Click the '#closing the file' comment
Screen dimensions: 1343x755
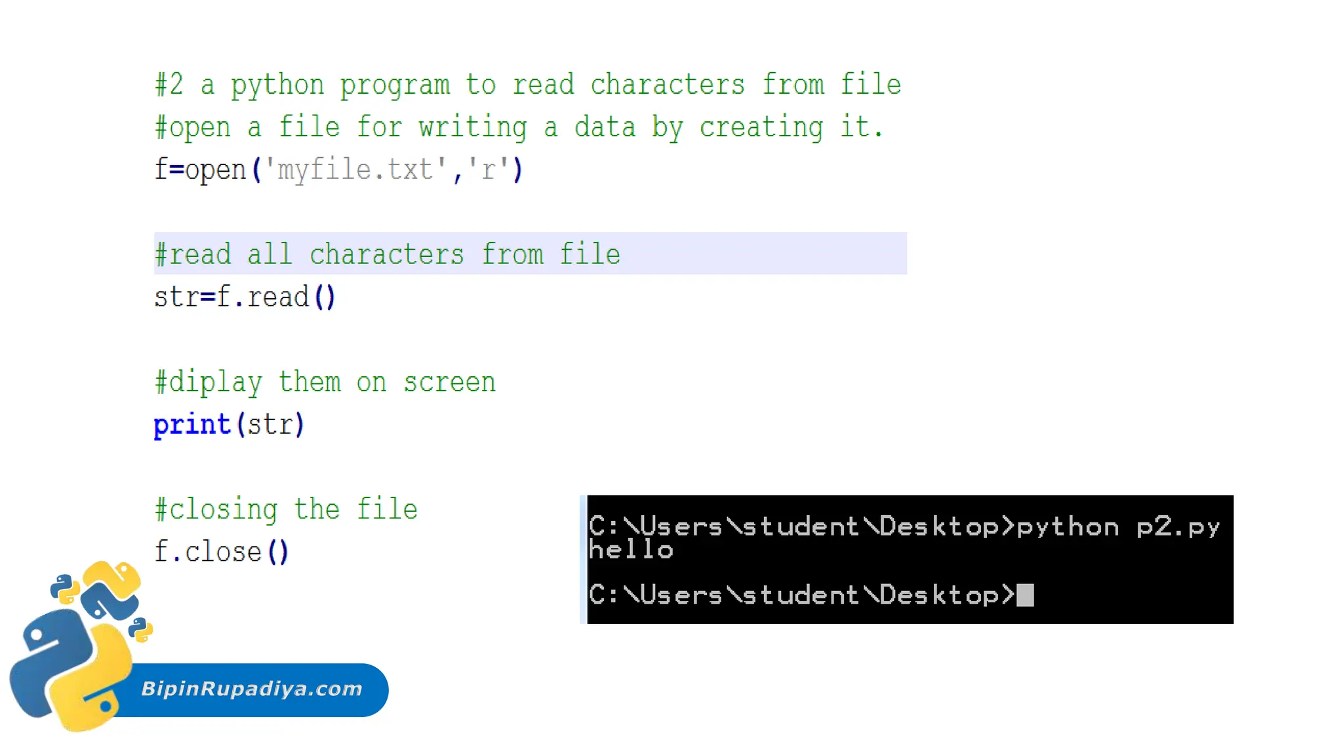pos(286,509)
